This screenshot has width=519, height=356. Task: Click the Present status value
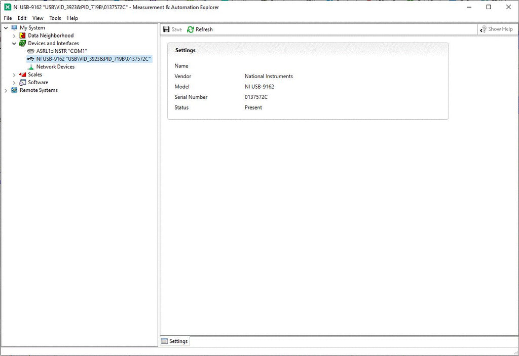point(253,108)
